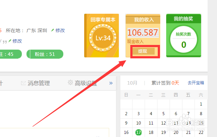This screenshot has width=217, height=137.
Task: Select date 18 in calendar
Action: coord(151,132)
